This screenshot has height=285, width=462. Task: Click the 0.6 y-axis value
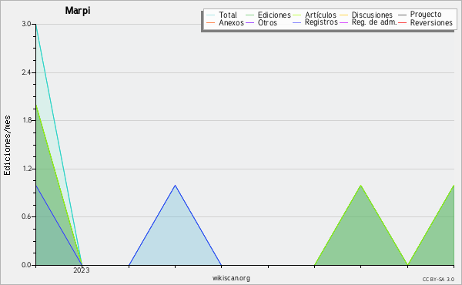[26, 216]
